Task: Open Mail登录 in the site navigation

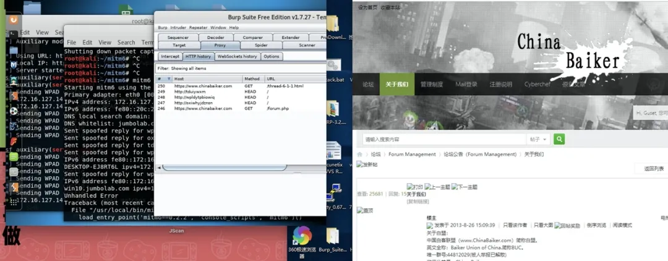Action: [x=466, y=84]
